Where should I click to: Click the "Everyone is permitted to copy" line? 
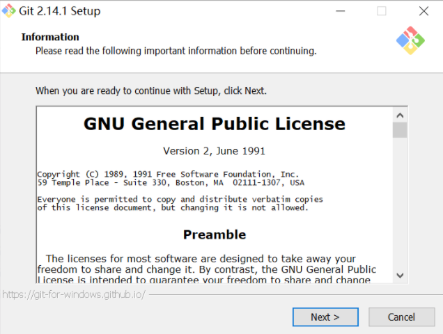tap(180, 199)
